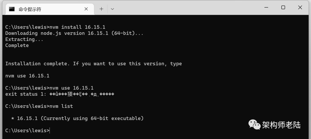Screen dimensions: 311x139
Task: Expand the new tab profile dropdown chevron
Action: pyautogui.click(x=112, y=9)
